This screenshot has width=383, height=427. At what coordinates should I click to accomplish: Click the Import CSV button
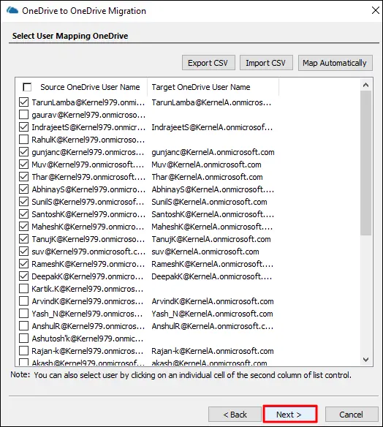pos(266,63)
